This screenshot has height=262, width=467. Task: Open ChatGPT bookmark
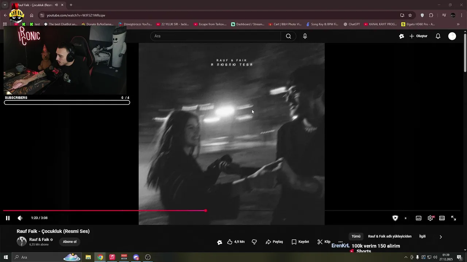pos(352,24)
